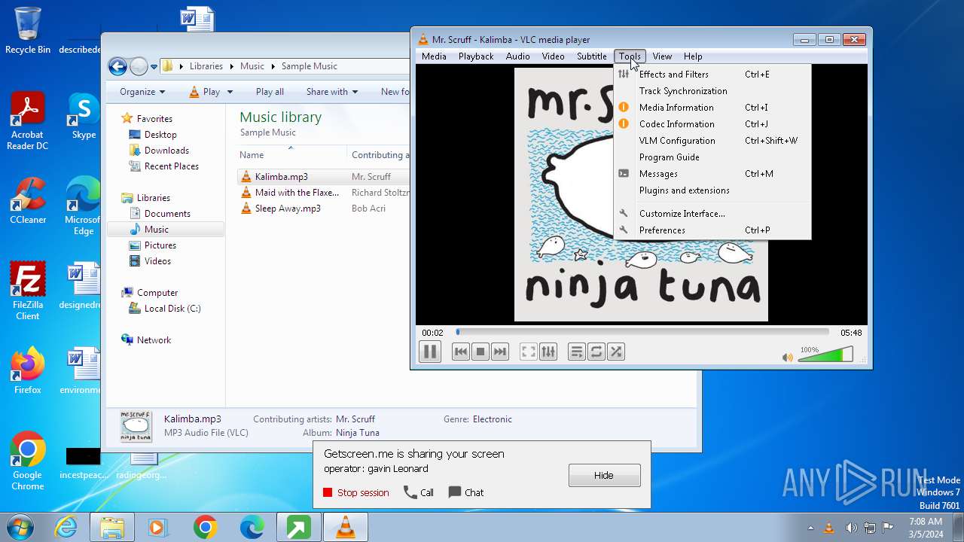Viewport: 964px width, 542px height.
Task: Select Downloads in Favorites
Action: [166, 151]
